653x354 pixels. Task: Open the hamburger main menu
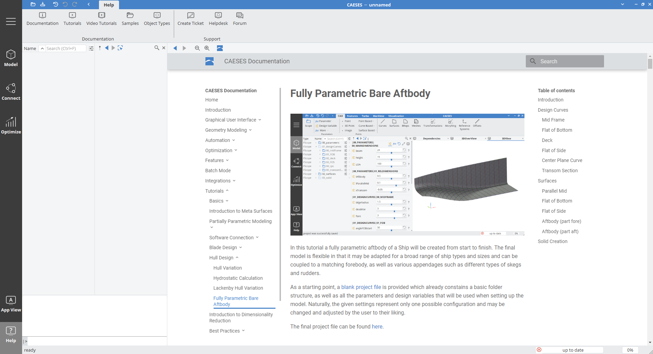[x=11, y=21]
